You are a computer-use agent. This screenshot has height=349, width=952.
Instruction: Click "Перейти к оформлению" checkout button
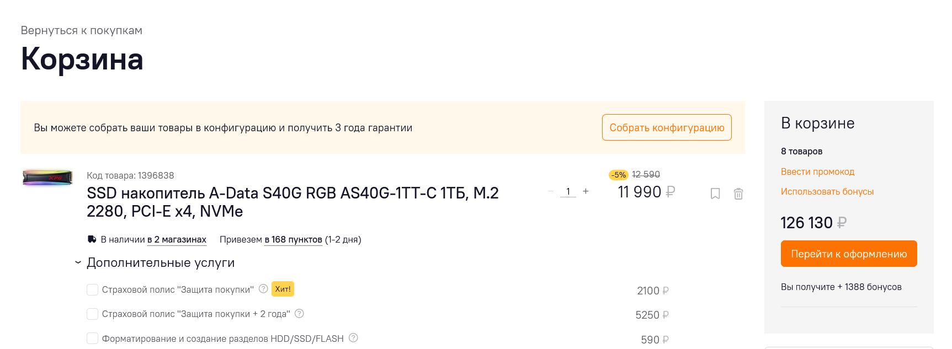(848, 254)
